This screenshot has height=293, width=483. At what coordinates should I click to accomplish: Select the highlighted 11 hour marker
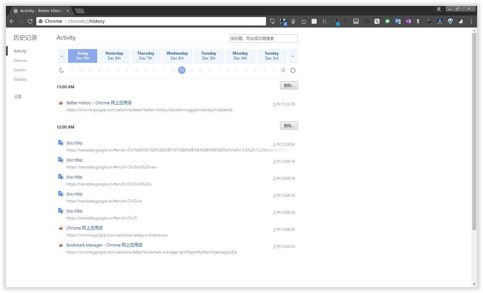[x=182, y=70]
